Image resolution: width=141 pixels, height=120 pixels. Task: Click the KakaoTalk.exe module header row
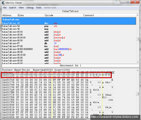coord(69,20)
